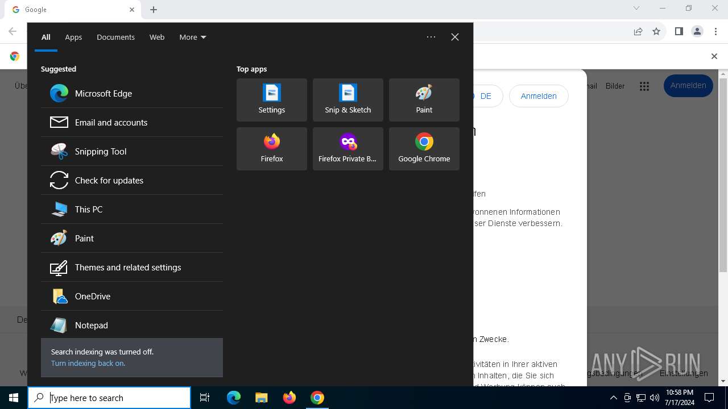Open Chrome profile avatar menu
728x409 pixels.
point(697,31)
